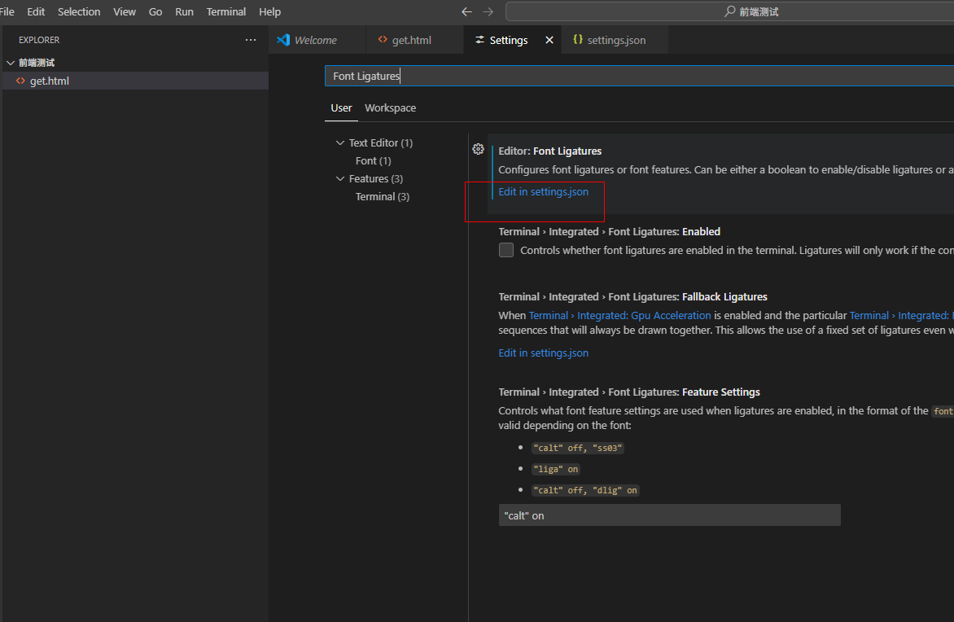Click Edit in settings.json under Fallback Ligatures
Image resolution: width=954 pixels, height=622 pixels.
543,353
